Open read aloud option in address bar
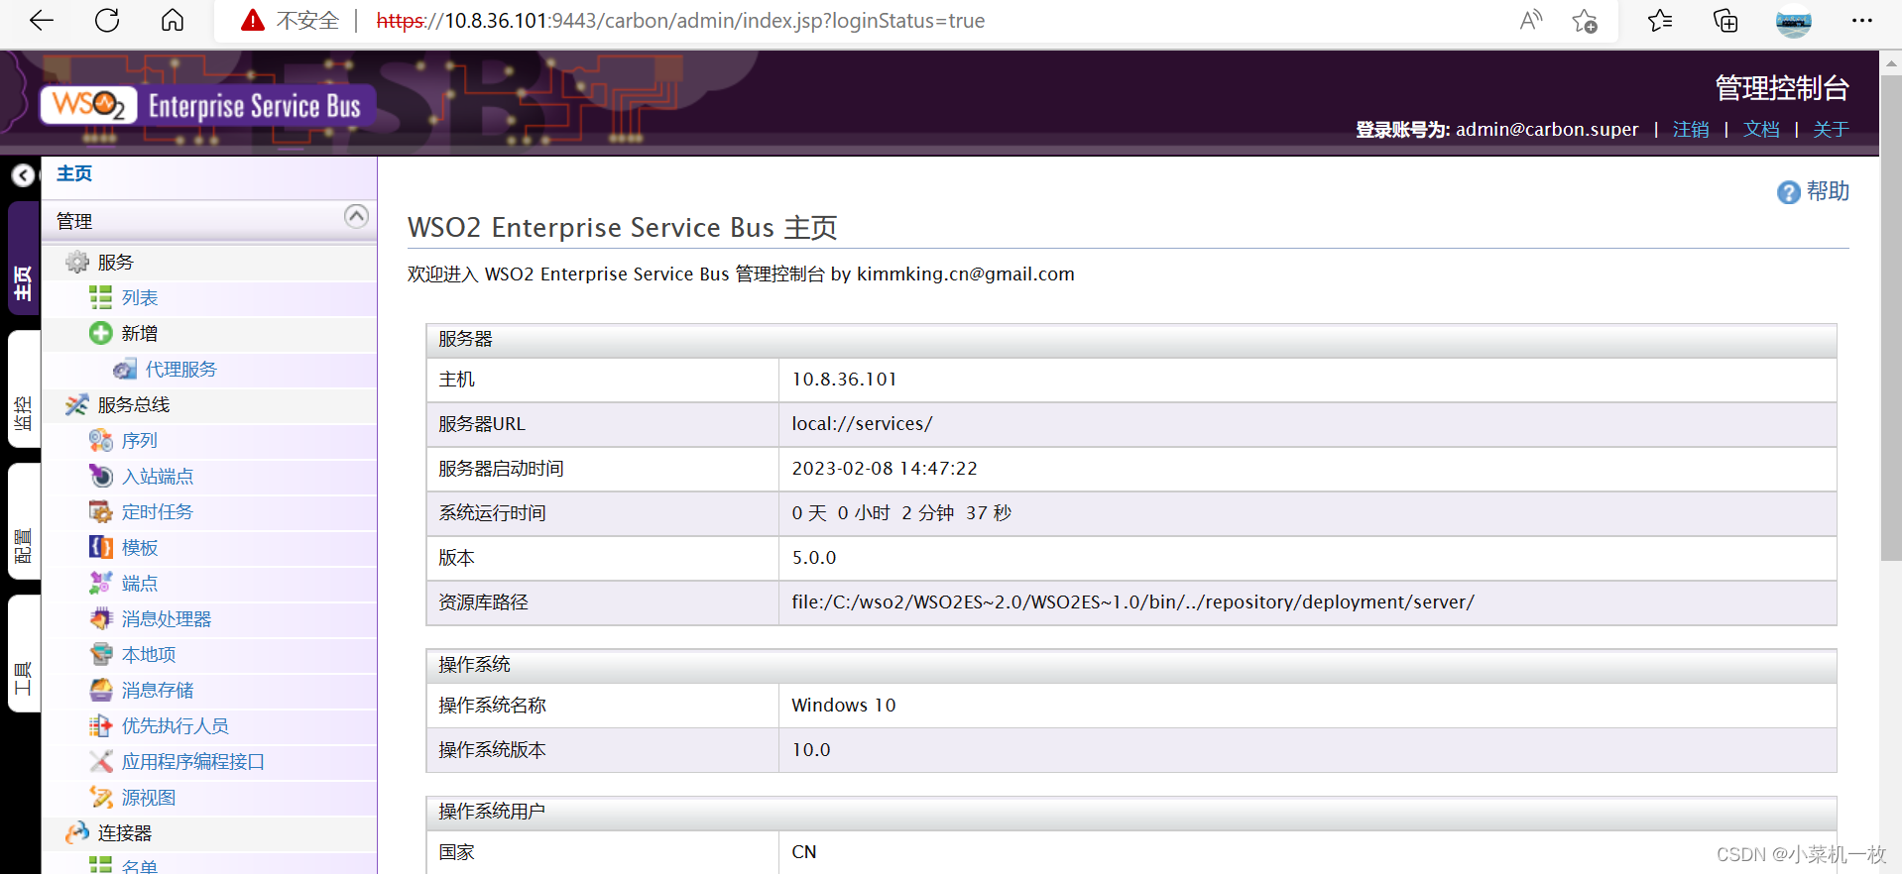Image resolution: width=1902 pixels, height=874 pixels. pos(1531,21)
